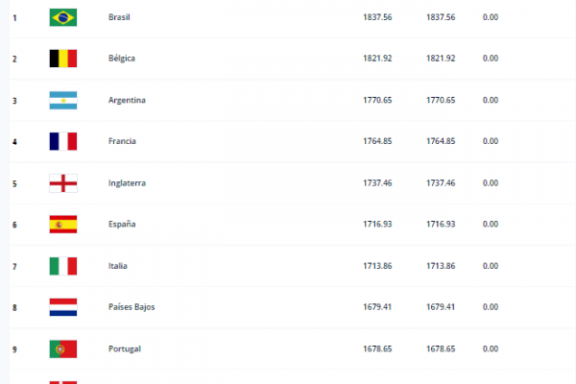Click the partially visible flag below Portugal
The width and height of the screenshot is (576, 384).
pyautogui.click(x=63, y=382)
